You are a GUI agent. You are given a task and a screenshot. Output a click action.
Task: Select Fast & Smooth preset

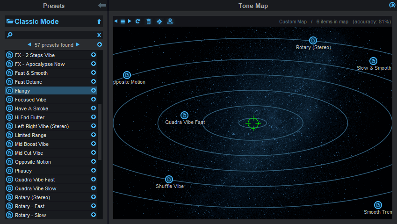51,72
